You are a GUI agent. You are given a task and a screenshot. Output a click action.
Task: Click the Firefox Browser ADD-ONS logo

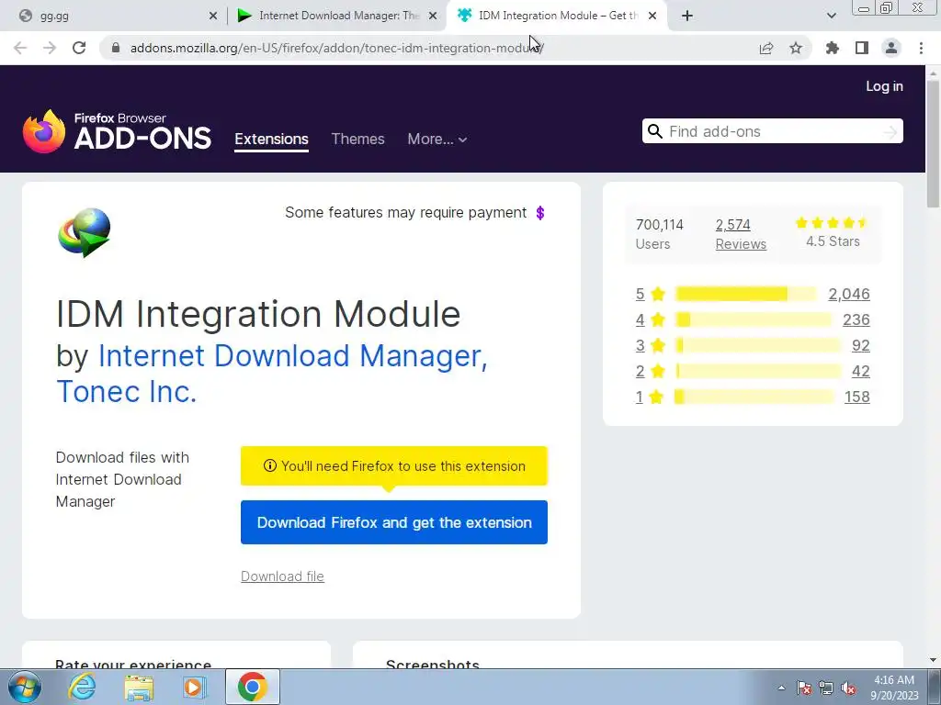[x=117, y=131]
